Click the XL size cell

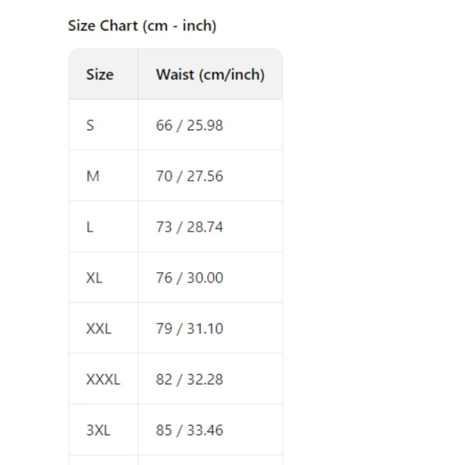(x=94, y=278)
